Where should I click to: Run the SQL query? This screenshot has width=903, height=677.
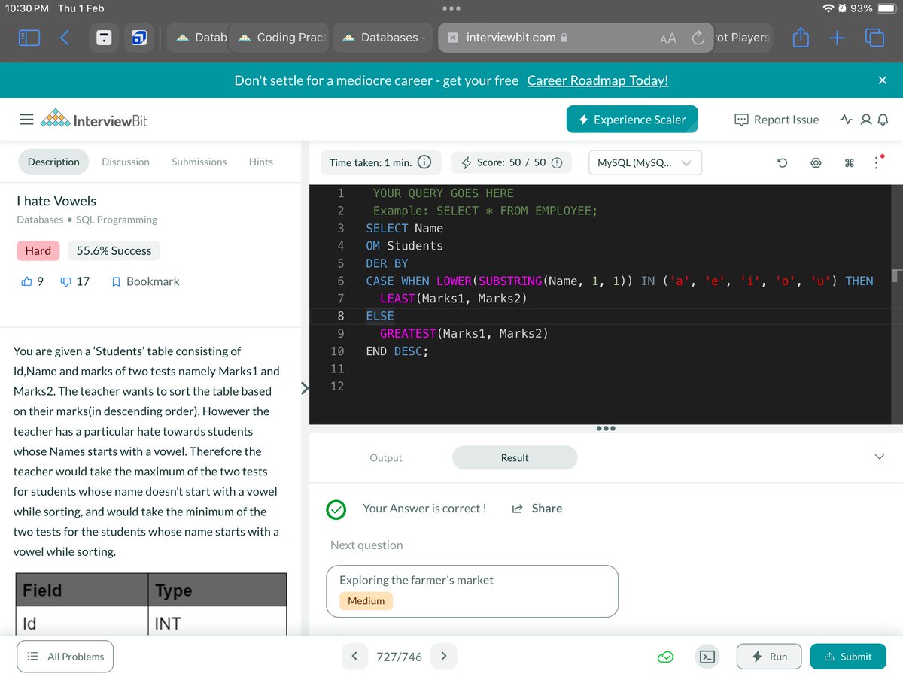tap(769, 657)
